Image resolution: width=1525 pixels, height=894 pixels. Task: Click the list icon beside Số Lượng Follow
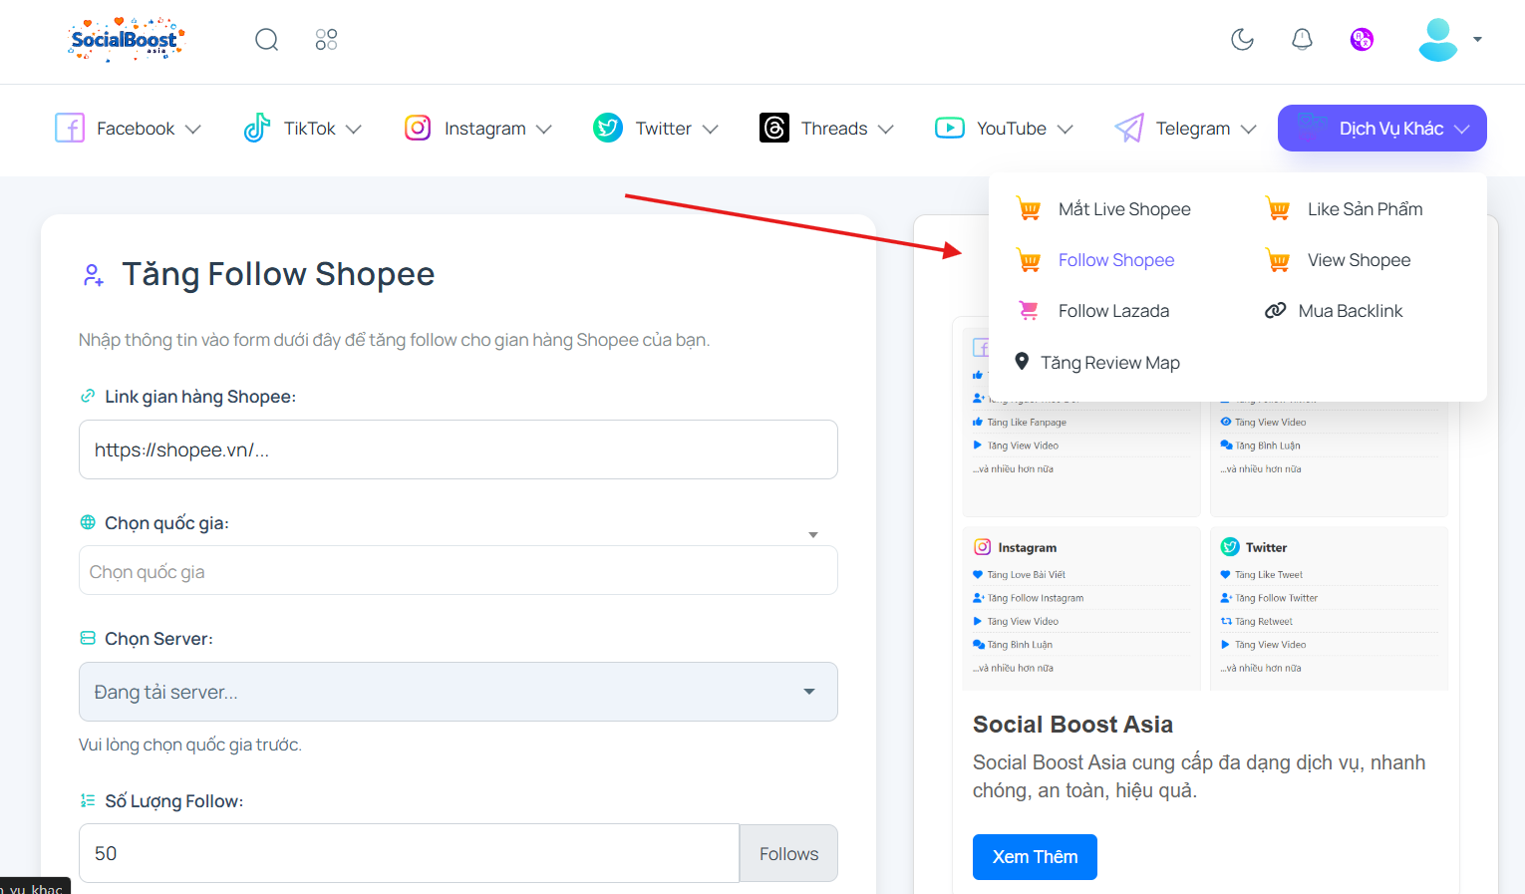88,800
